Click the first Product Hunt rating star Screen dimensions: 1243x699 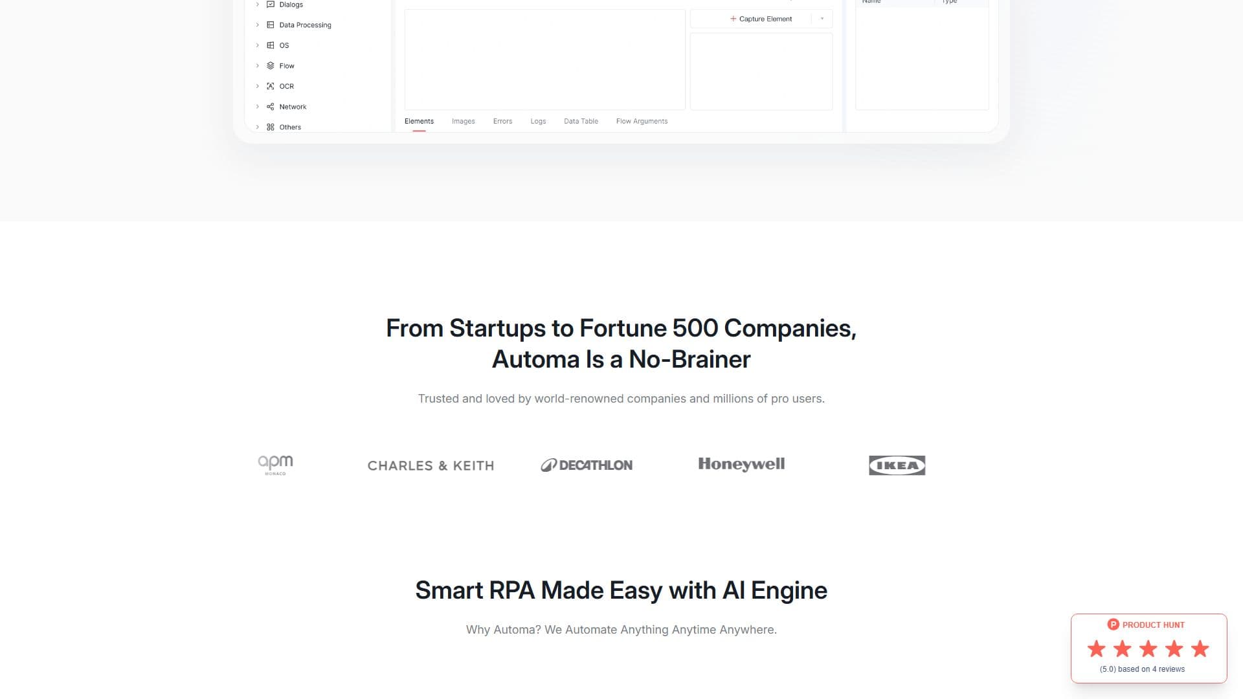1097,649
